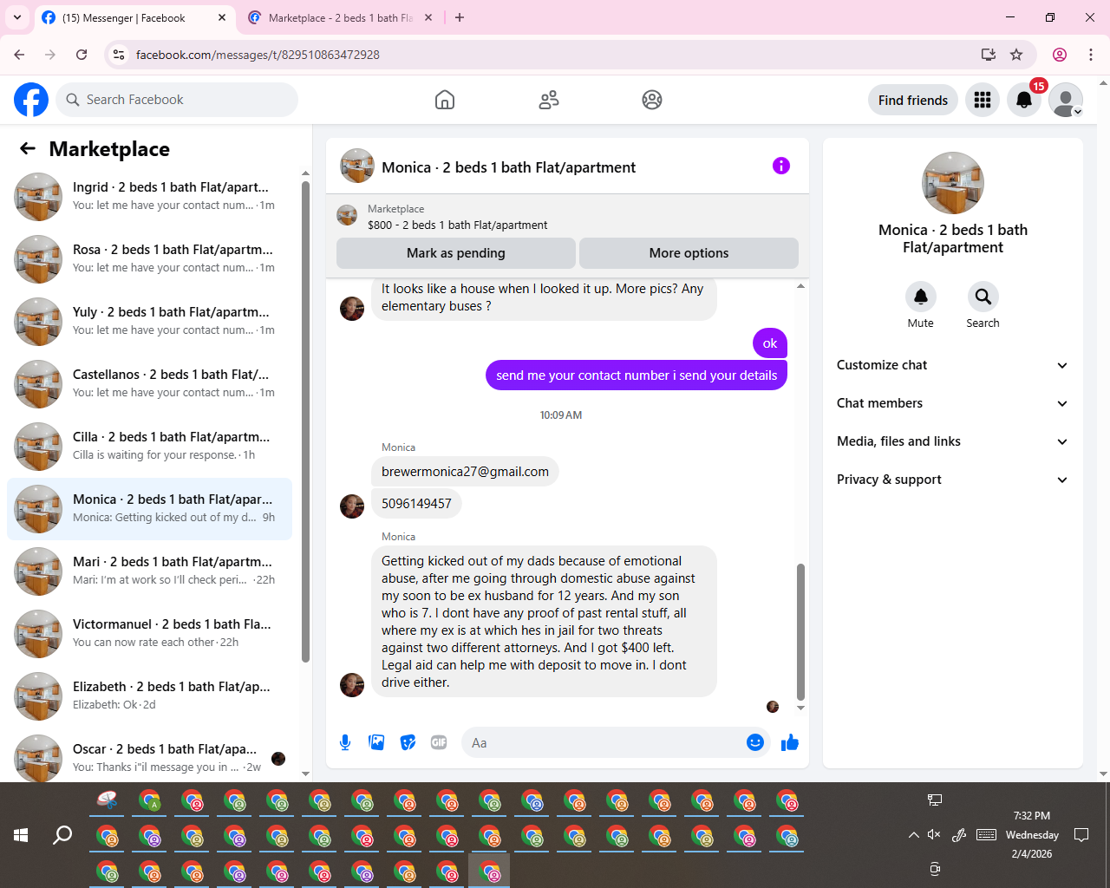Open the $800 Marketplace listing link

pos(457,225)
